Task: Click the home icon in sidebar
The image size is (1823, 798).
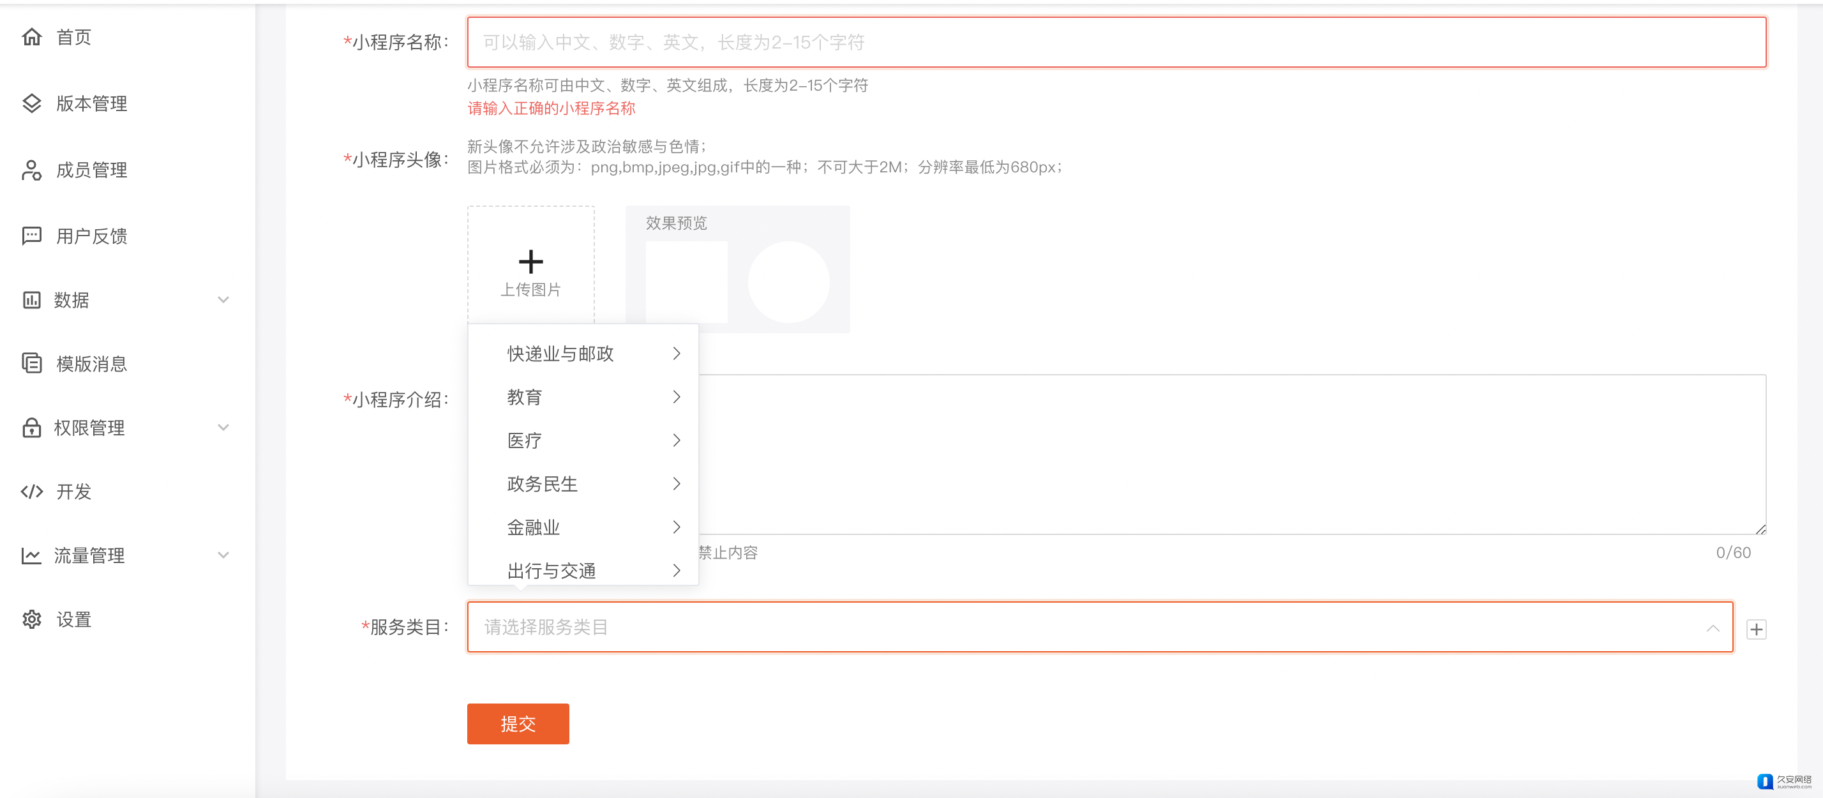Action: point(32,37)
